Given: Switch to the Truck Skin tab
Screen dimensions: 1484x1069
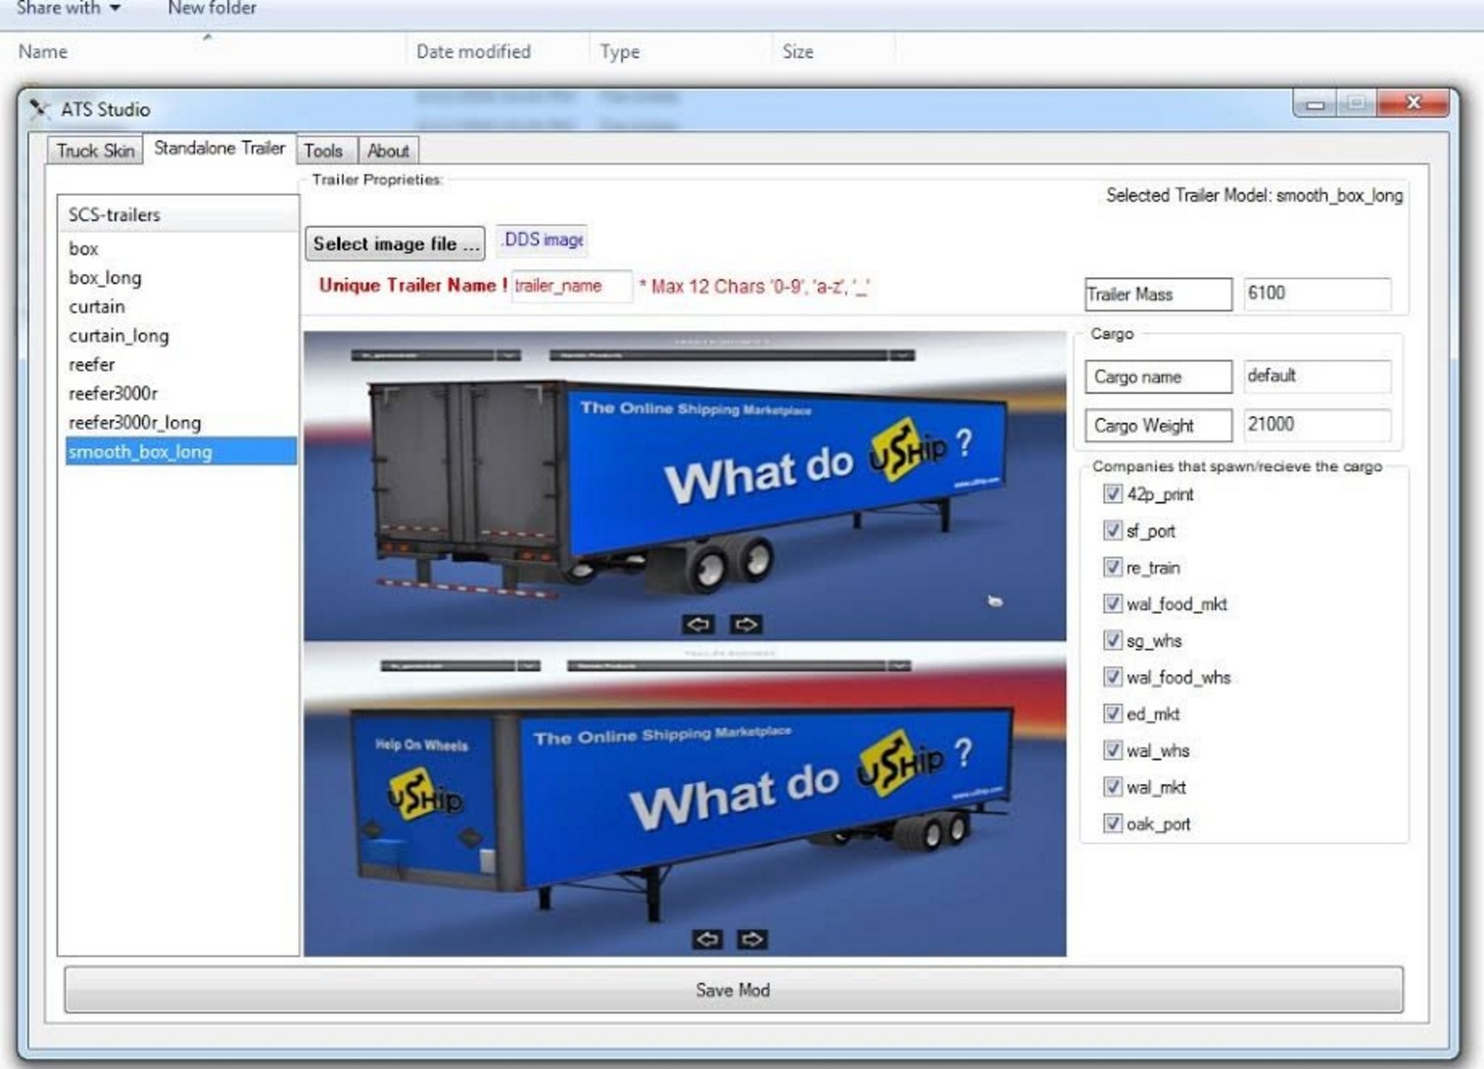Looking at the screenshot, I should click(93, 151).
